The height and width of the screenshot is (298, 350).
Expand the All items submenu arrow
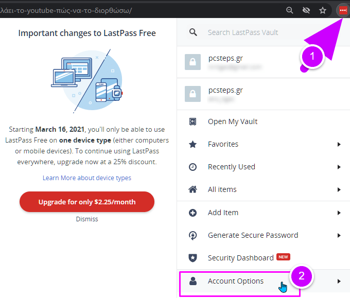(x=339, y=190)
